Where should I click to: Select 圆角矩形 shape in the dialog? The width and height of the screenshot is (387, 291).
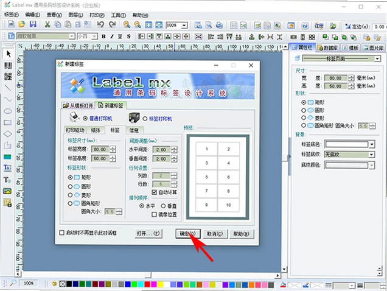point(71,203)
